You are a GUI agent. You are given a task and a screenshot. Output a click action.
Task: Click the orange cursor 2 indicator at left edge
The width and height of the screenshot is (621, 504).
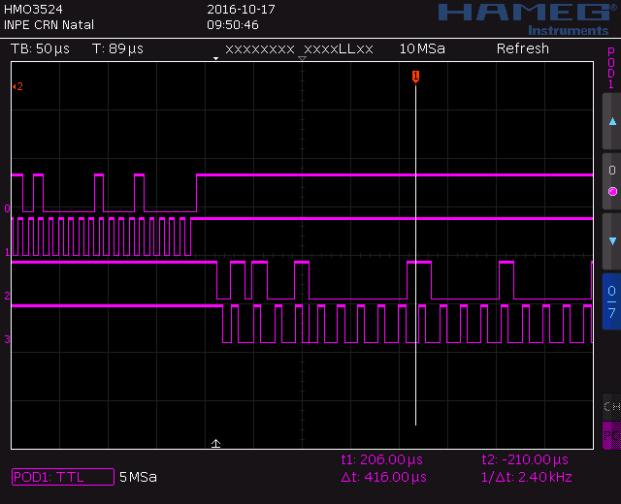17,86
